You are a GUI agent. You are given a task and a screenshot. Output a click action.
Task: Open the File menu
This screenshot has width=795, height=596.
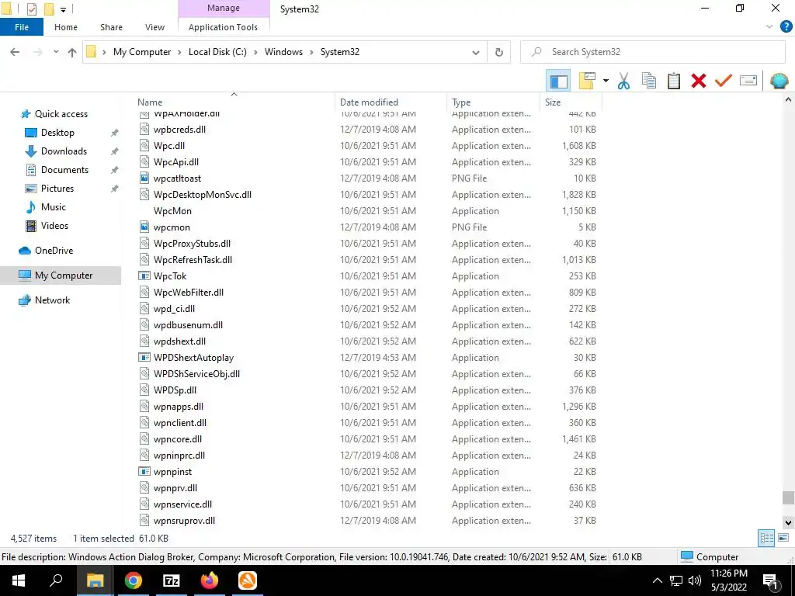(22, 27)
